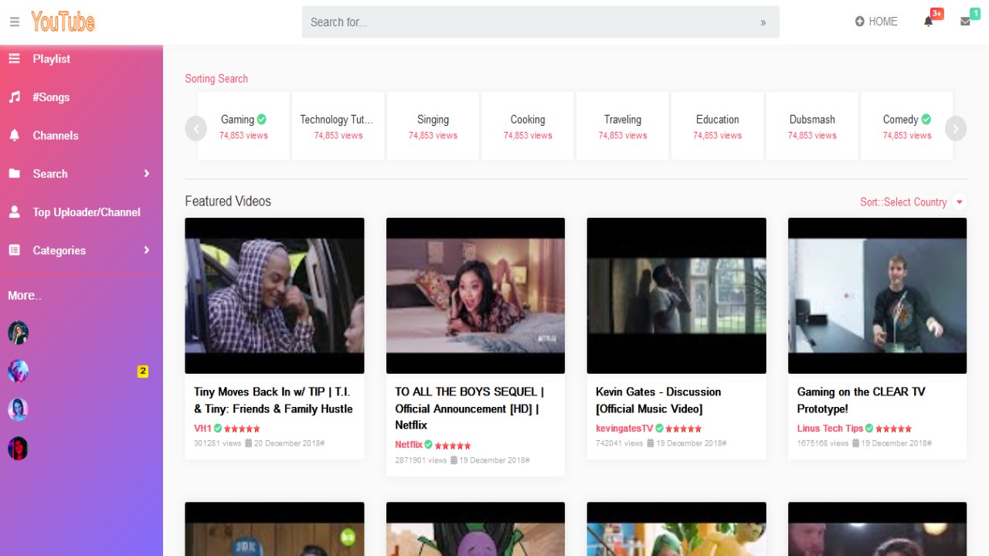The image size is (989, 556).
Task: Play the Kevin Gates Discussion thumbnail
Action: tap(677, 296)
